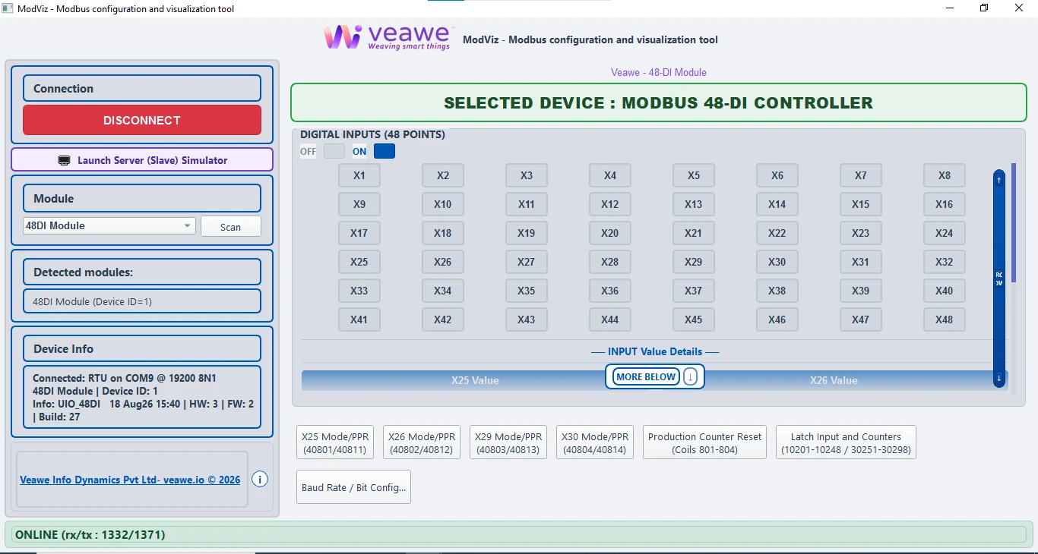
Task: Open X29 Mode/PPR settings
Action: pos(508,442)
